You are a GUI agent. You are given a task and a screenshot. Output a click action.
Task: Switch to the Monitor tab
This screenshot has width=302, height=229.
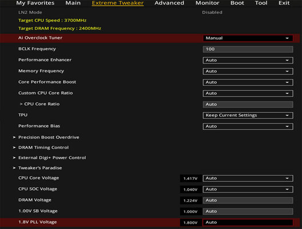(x=208, y=3)
